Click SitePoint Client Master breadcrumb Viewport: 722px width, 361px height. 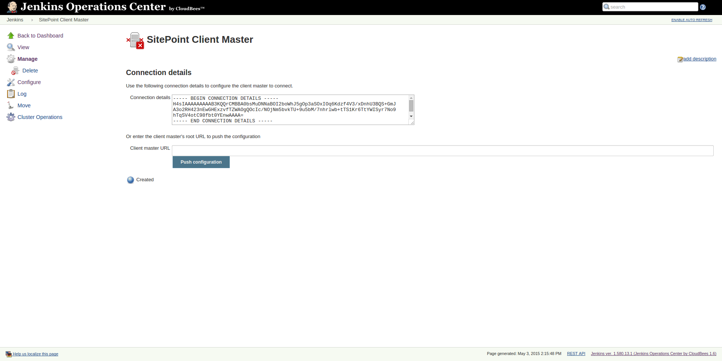(64, 20)
